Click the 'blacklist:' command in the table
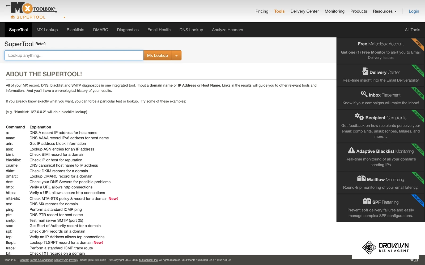Screen dimensions: 425x265 pyautogui.click(x=14, y=160)
